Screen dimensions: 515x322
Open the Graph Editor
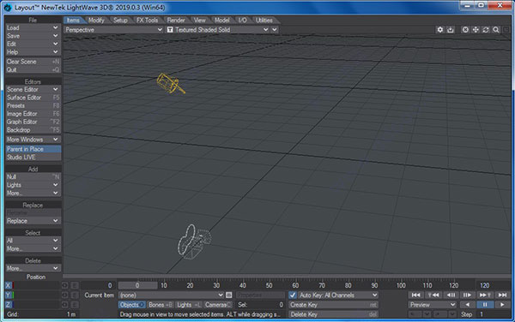tap(33, 122)
